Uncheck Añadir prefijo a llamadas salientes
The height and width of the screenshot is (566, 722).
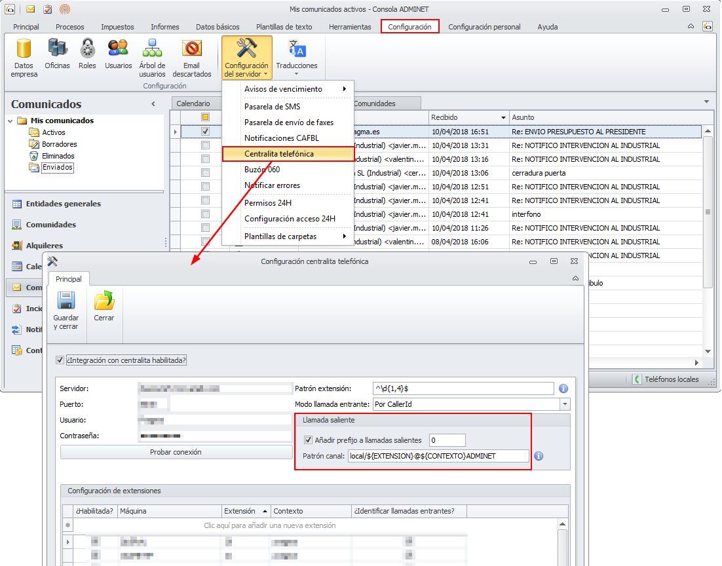click(309, 440)
